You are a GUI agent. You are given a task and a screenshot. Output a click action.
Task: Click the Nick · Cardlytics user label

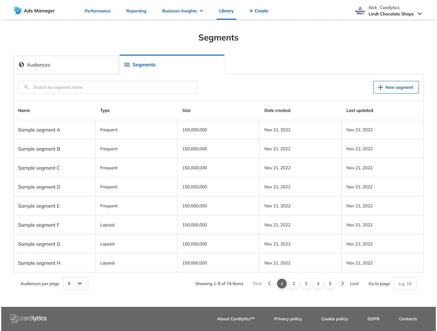point(384,8)
